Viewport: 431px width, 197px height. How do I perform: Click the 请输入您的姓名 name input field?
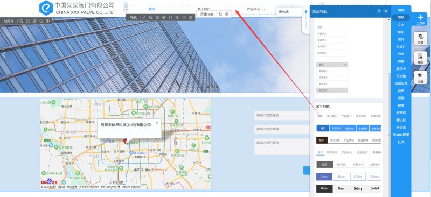tap(282, 115)
